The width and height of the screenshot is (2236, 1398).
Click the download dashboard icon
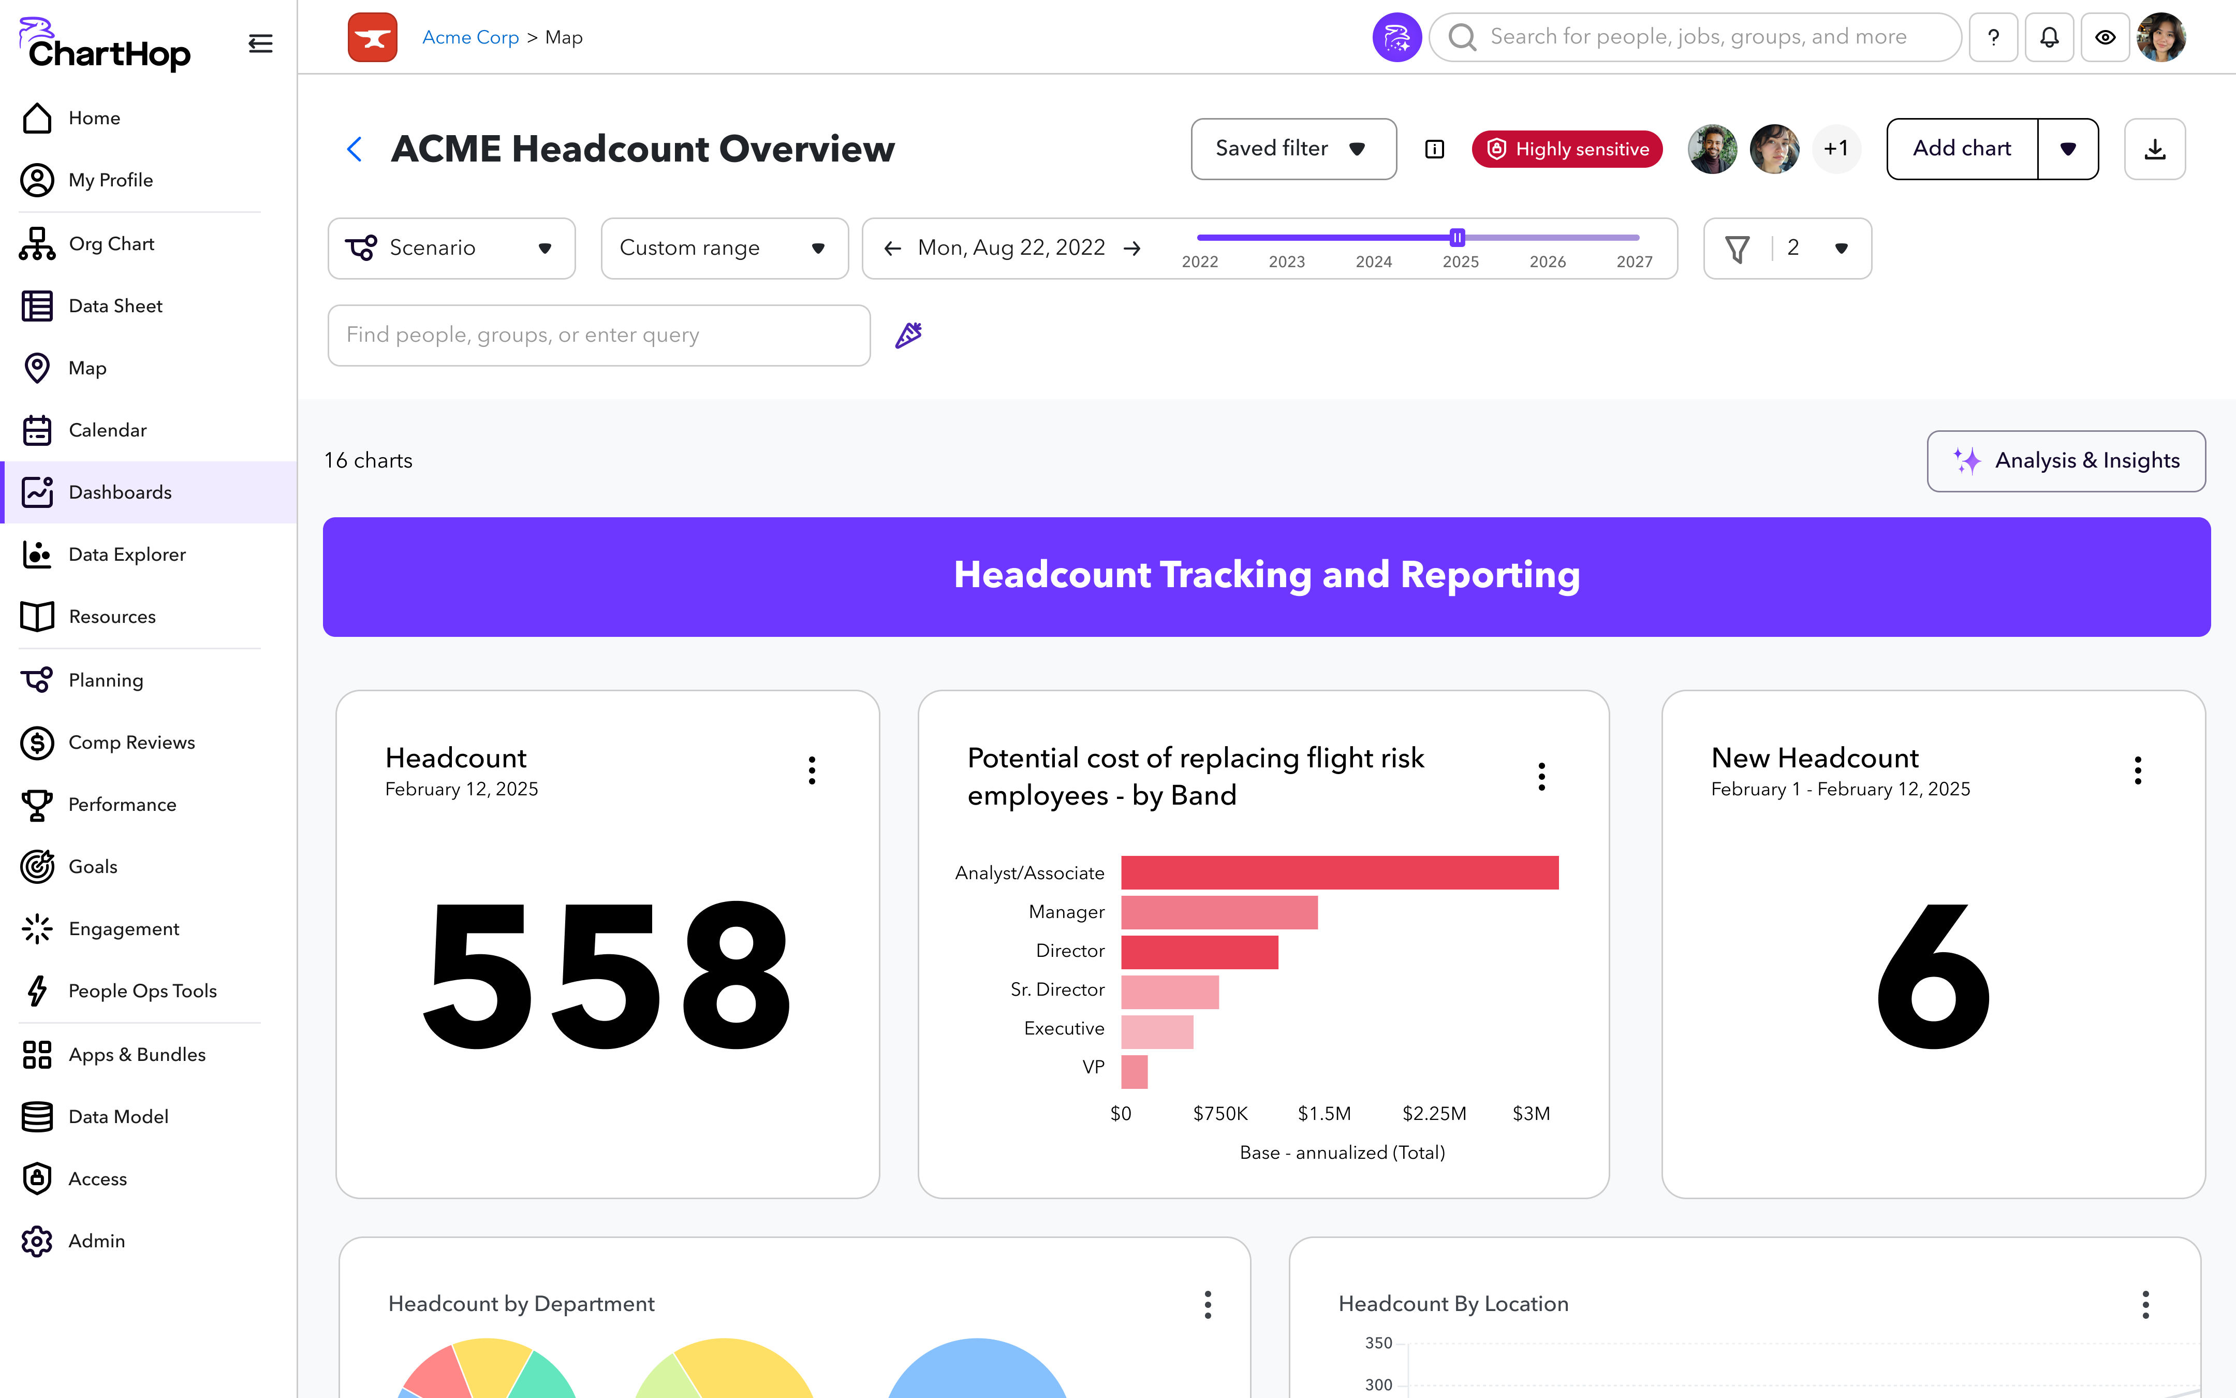click(2154, 149)
